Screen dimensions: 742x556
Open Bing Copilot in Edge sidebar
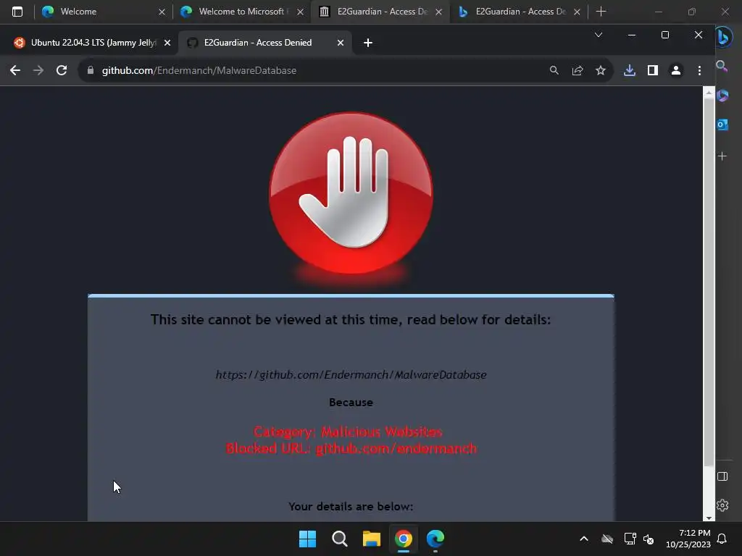[x=722, y=36]
